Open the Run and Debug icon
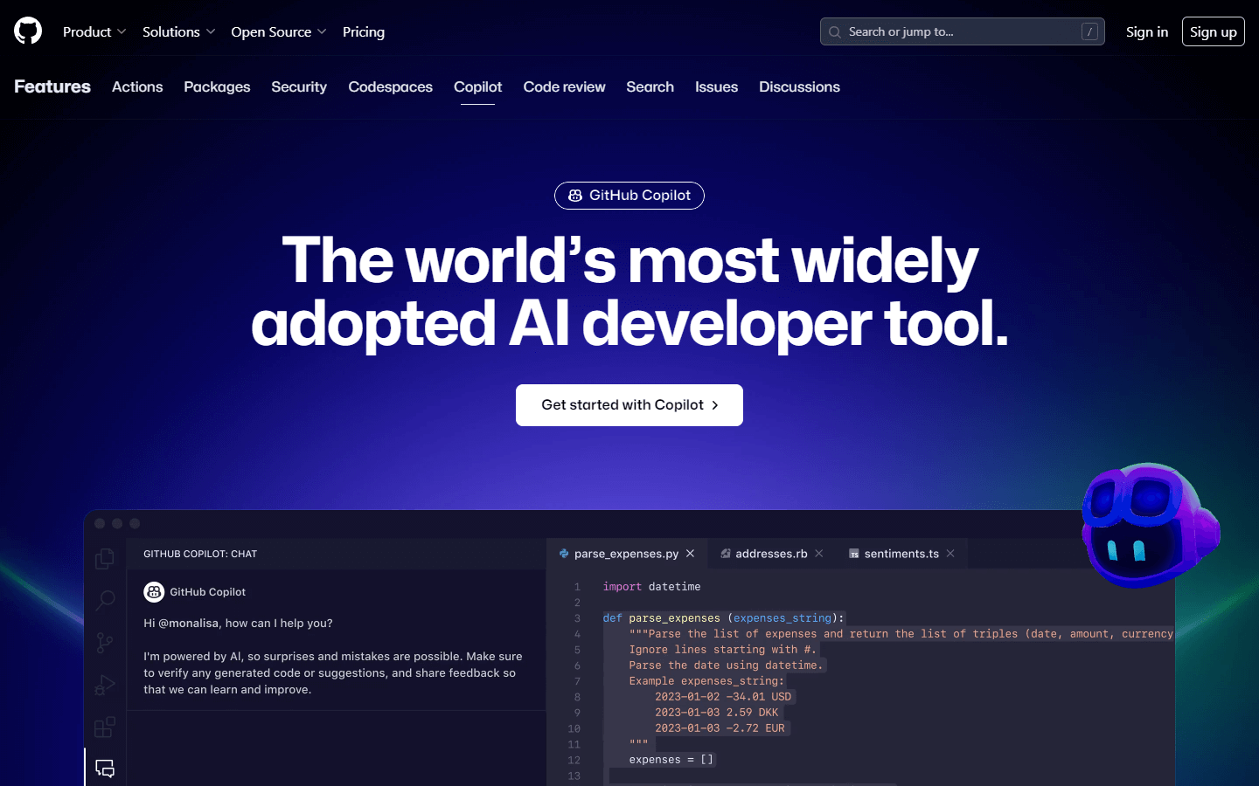1259x786 pixels. pos(105,685)
